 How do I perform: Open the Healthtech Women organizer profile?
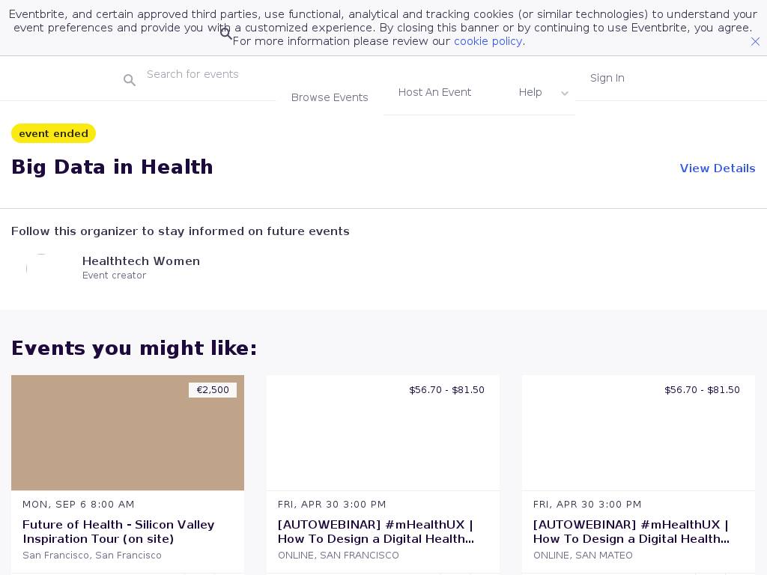click(141, 261)
